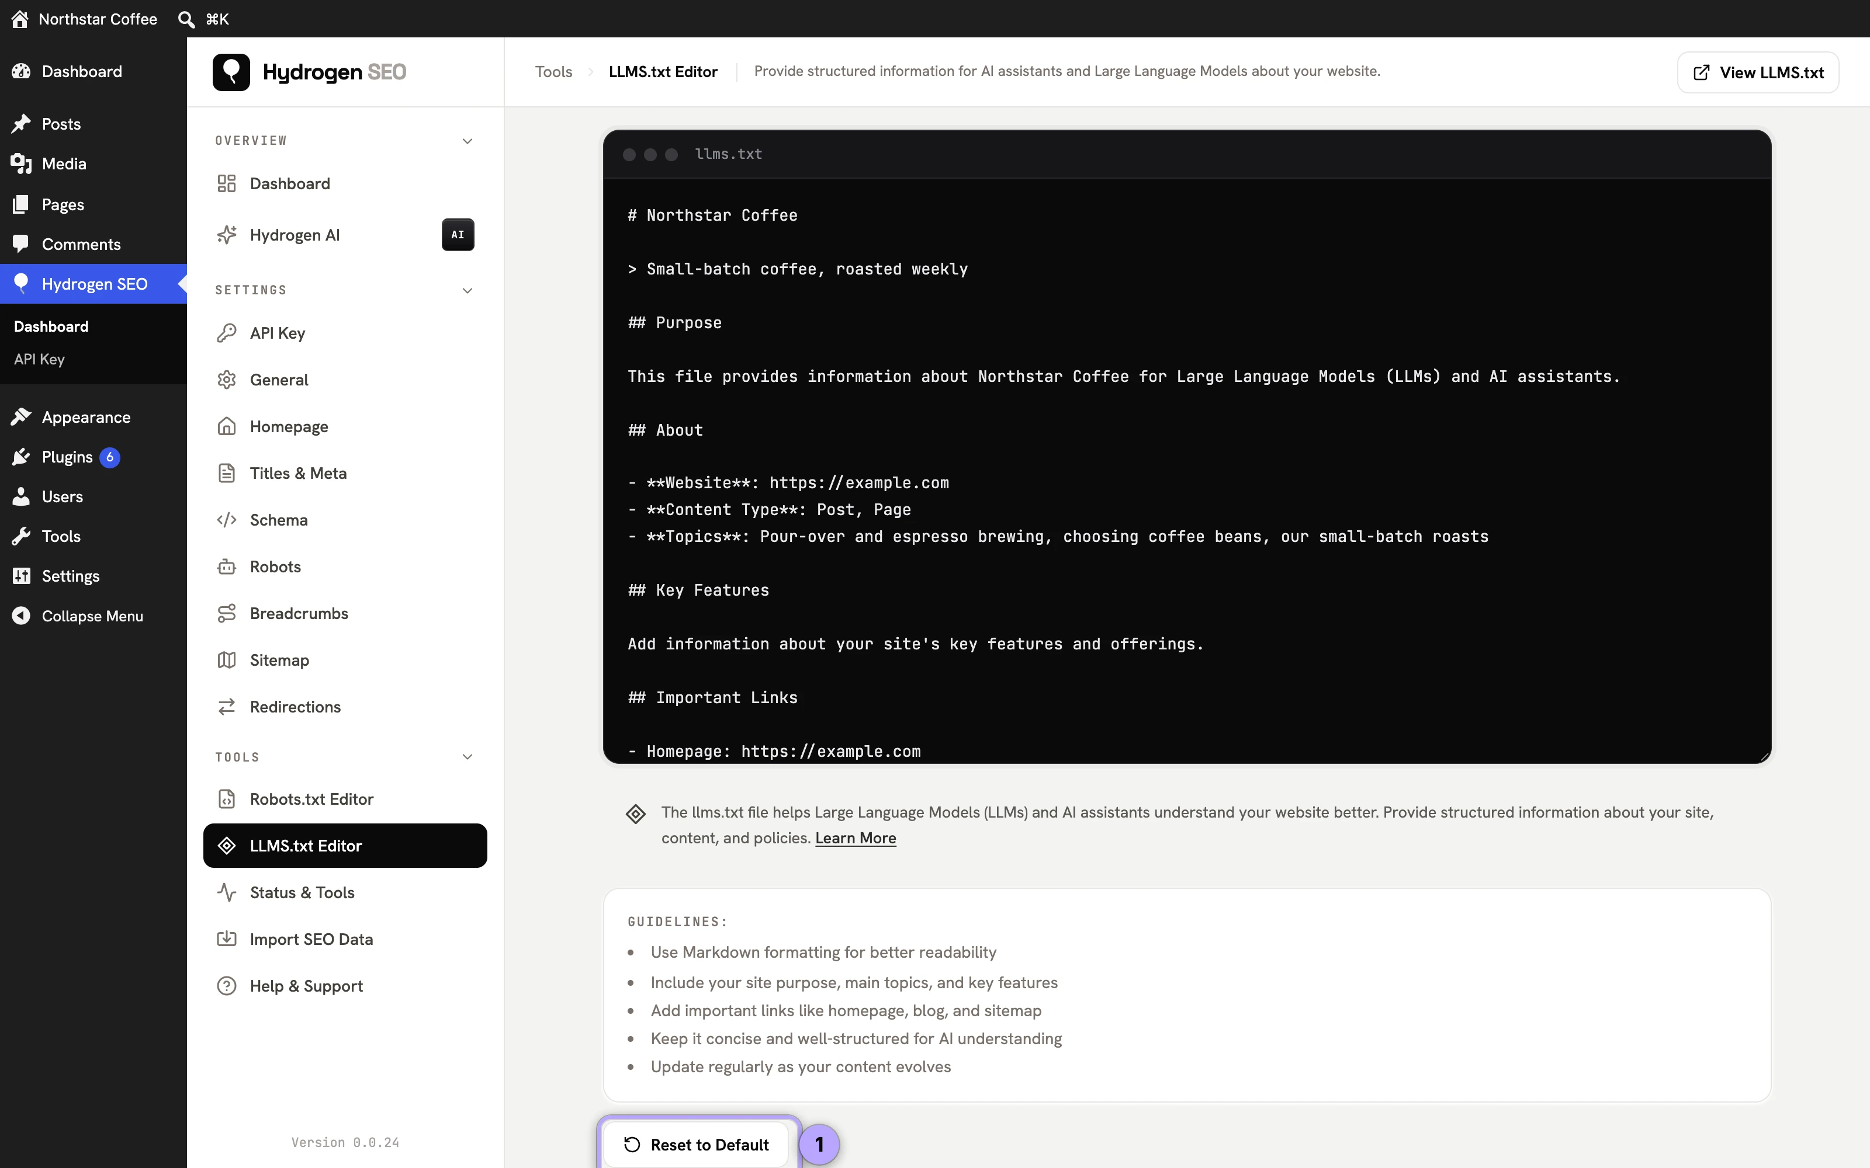Open overview Dashboard grid icon
This screenshot has height=1168, width=1870.
tap(226, 184)
